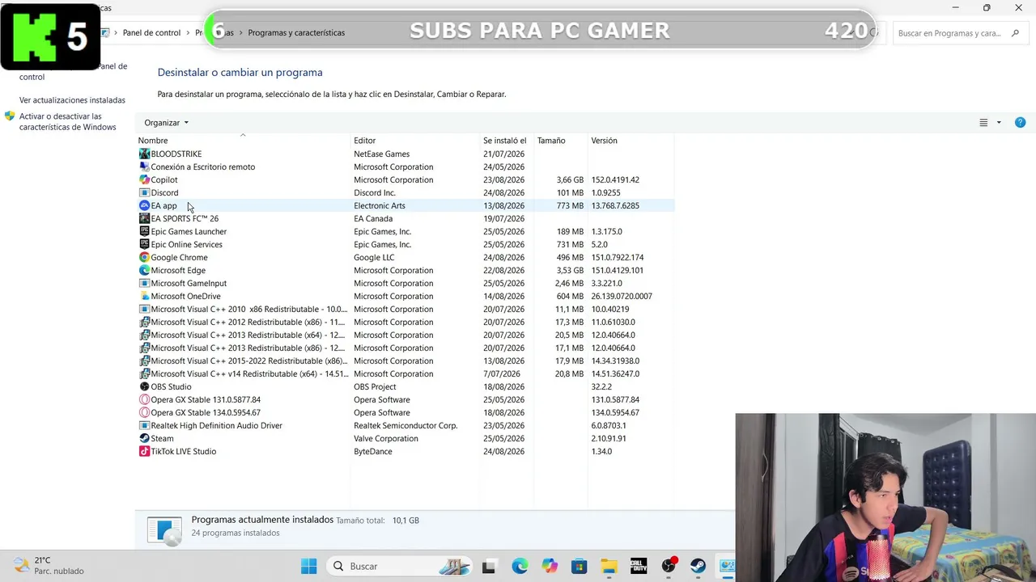The height and width of the screenshot is (582, 1036).
Task: Click the Realtek High Definition Audio Driver icon
Action: [144, 425]
